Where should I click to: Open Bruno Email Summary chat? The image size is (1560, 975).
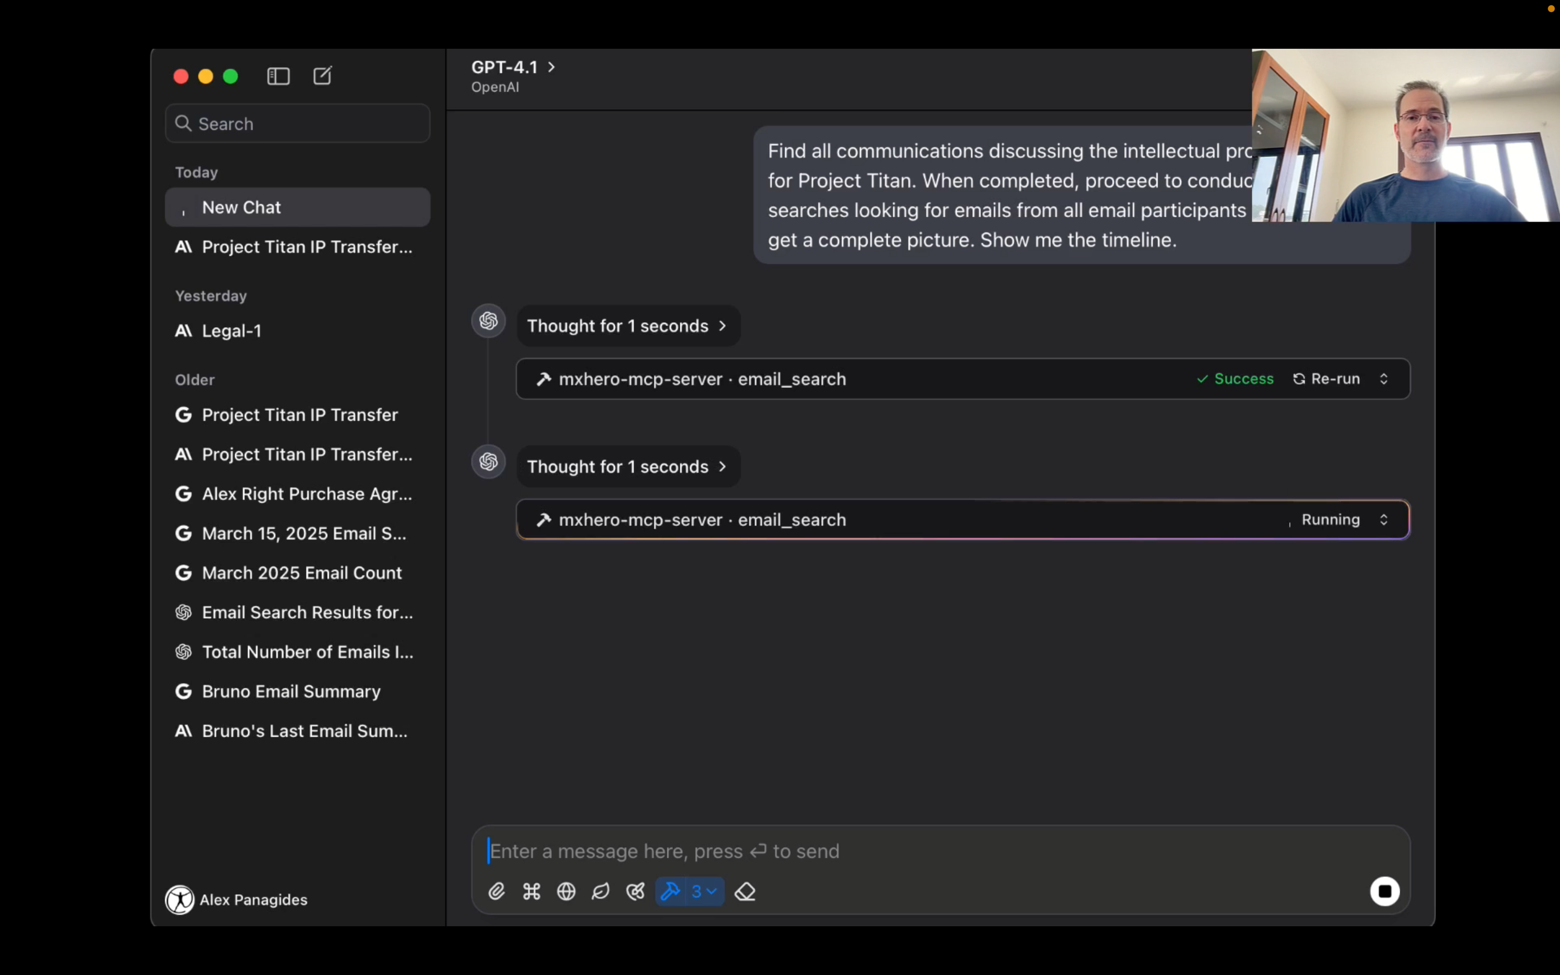(297, 691)
